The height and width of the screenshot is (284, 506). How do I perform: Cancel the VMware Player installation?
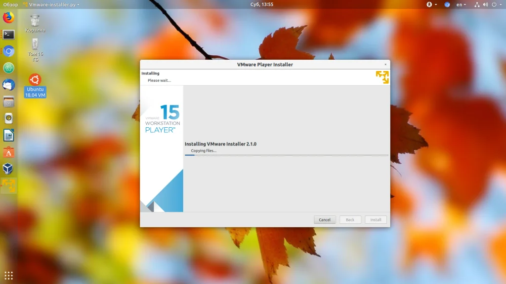click(325, 219)
